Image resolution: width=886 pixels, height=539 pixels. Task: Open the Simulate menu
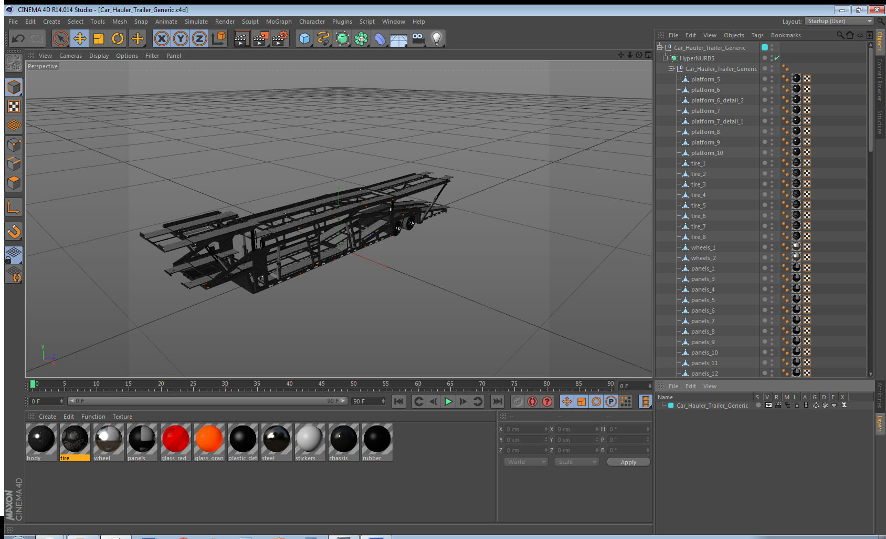[196, 22]
